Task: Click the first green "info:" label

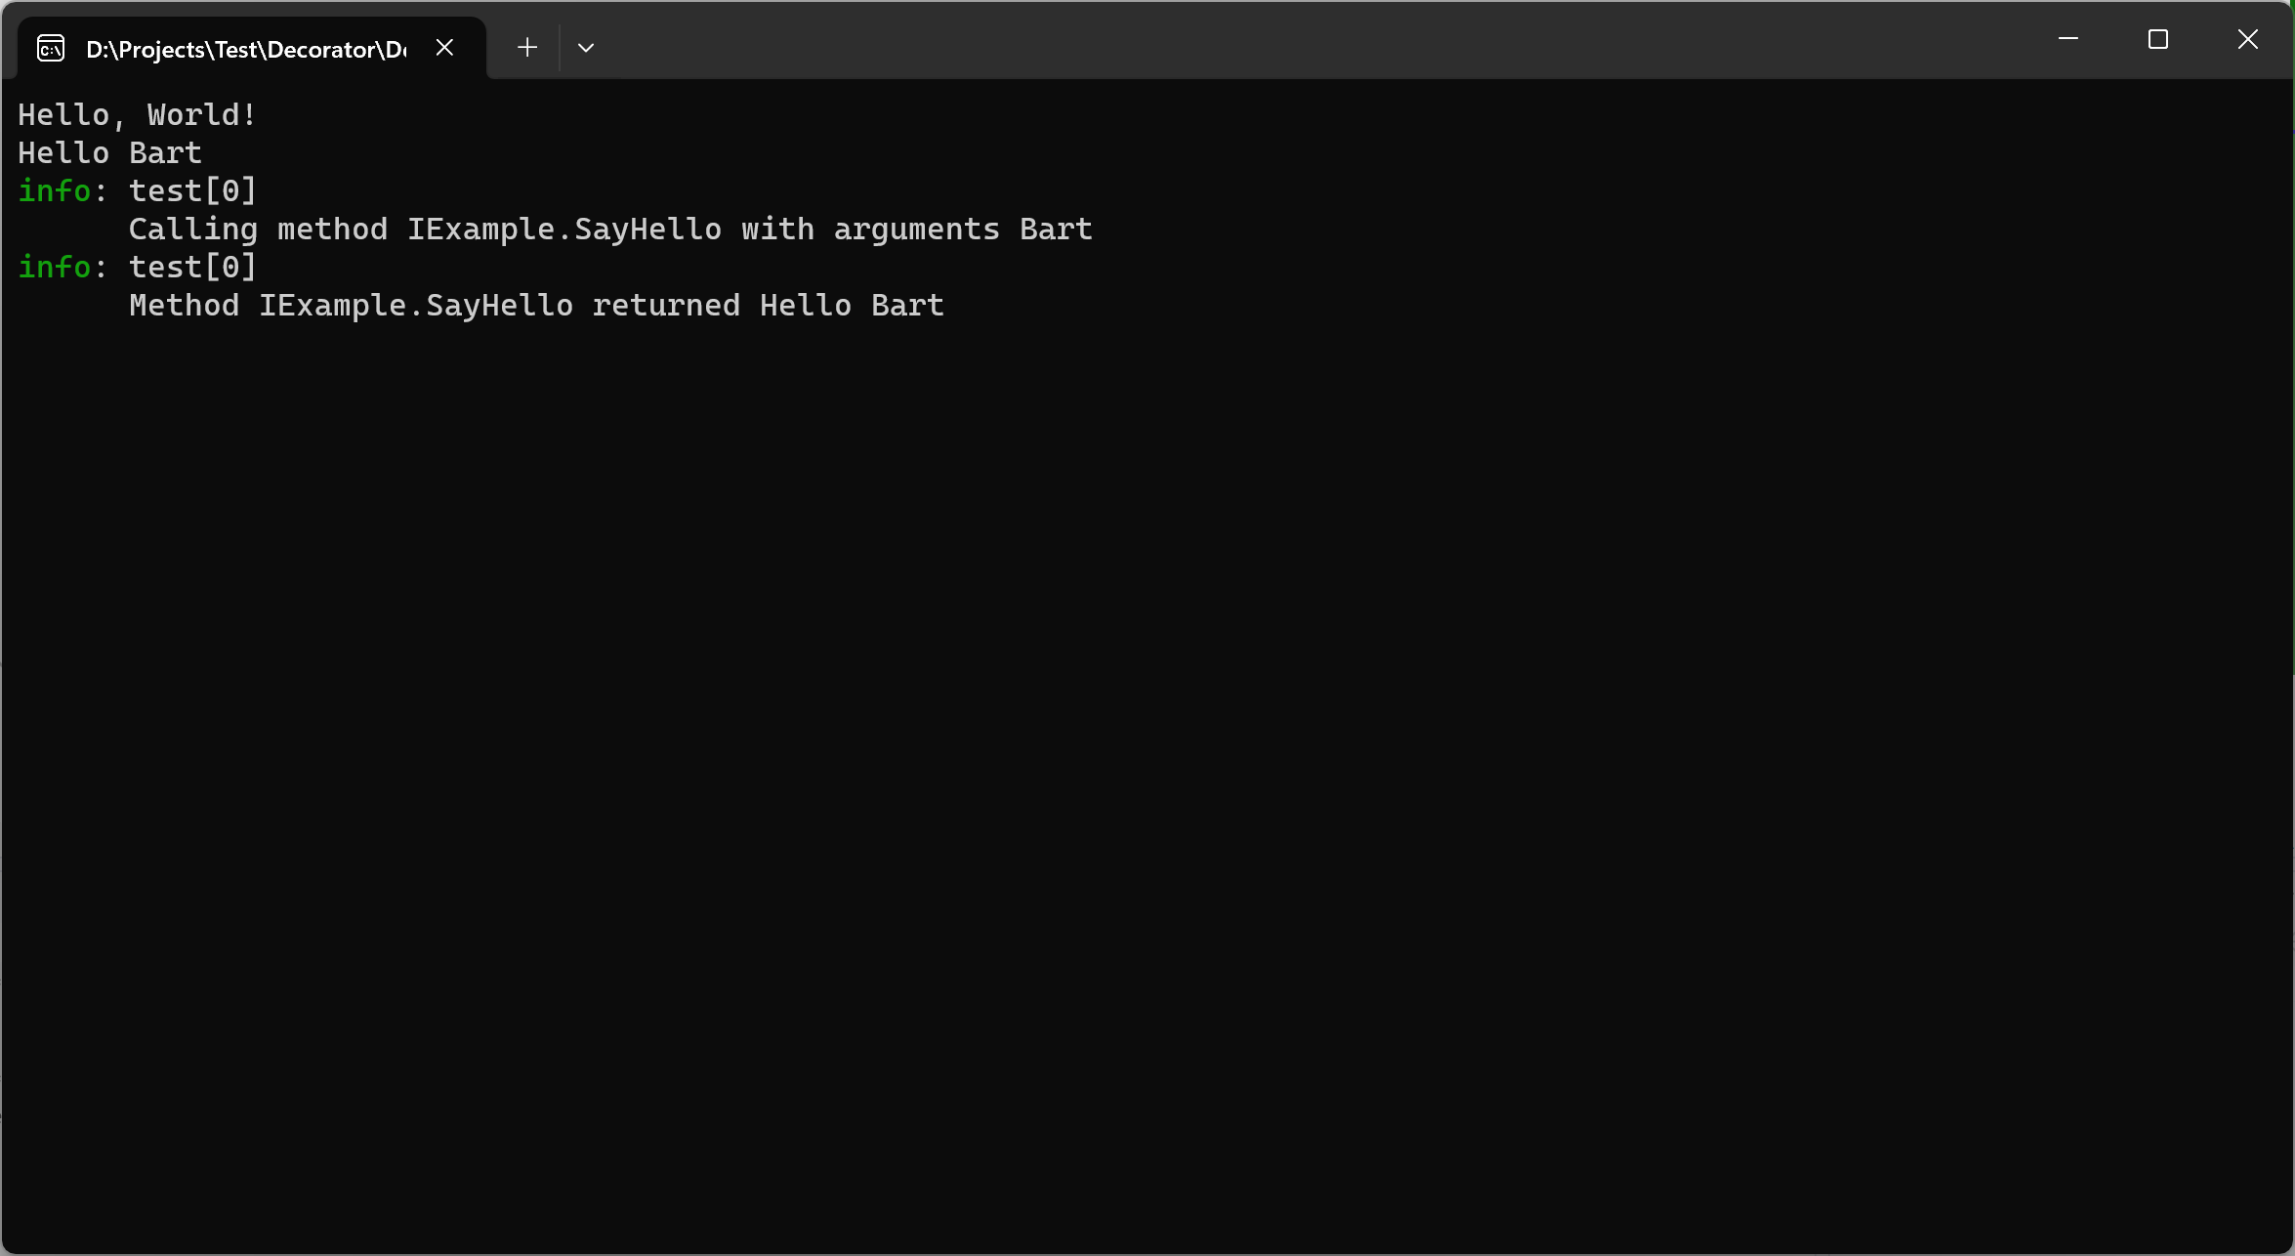Action: [63, 190]
